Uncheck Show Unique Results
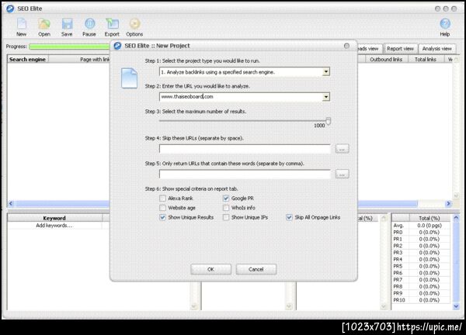This screenshot has width=466, height=335. click(162, 217)
